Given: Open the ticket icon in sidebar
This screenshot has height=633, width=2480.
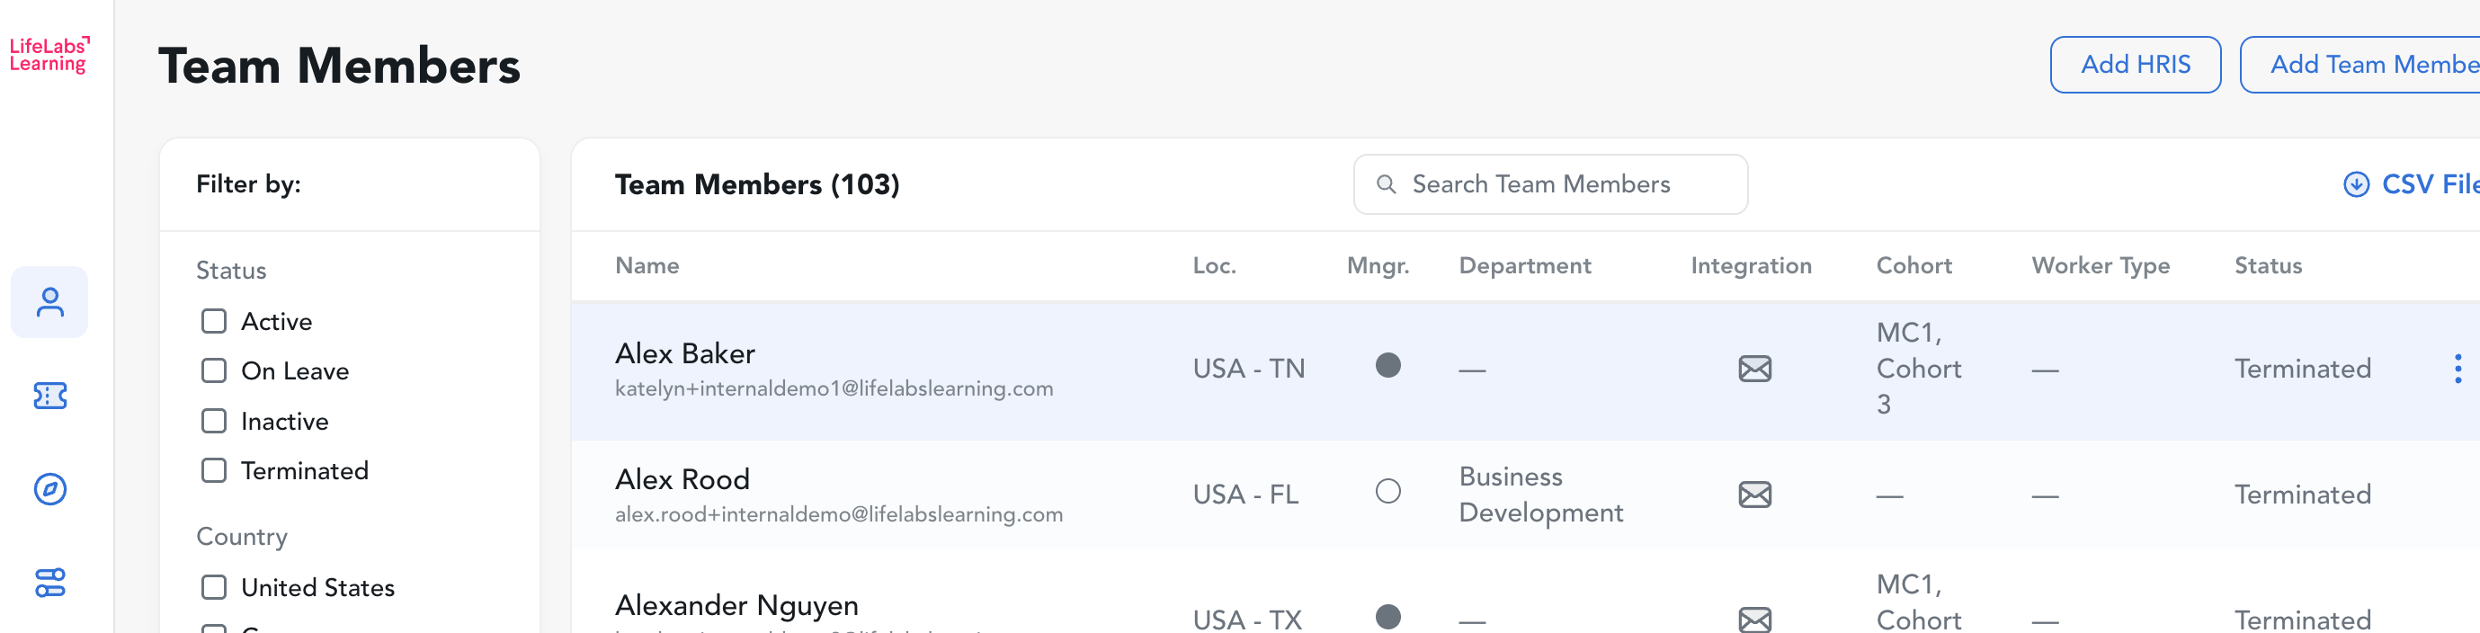Looking at the screenshot, I should pos(50,396).
